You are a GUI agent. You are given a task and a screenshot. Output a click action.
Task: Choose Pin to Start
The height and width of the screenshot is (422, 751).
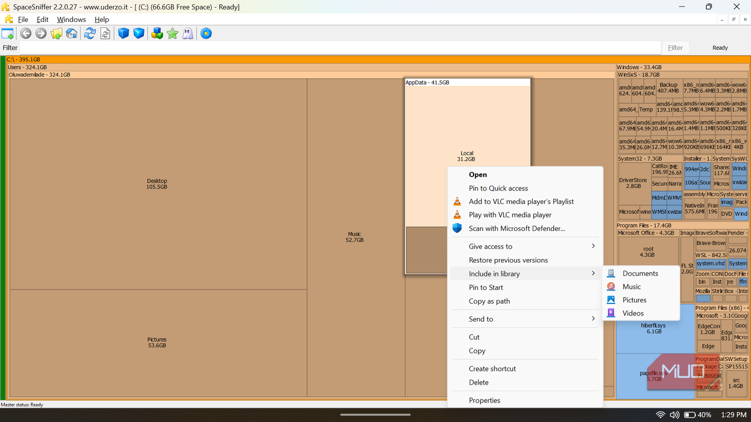click(525, 287)
